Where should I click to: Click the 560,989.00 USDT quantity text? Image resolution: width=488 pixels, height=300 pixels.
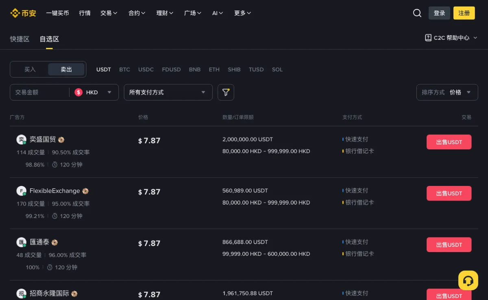coord(245,190)
